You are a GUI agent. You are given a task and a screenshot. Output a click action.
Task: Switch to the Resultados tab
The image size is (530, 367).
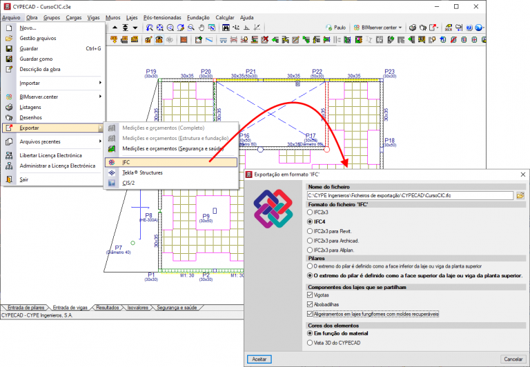click(108, 308)
